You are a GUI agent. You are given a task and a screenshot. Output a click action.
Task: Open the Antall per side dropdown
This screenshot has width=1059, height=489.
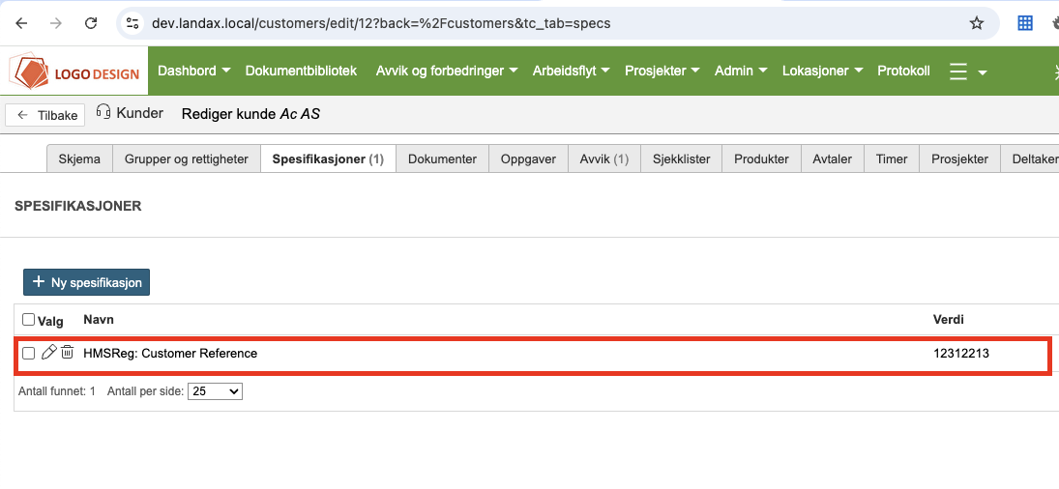(x=215, y=391)
